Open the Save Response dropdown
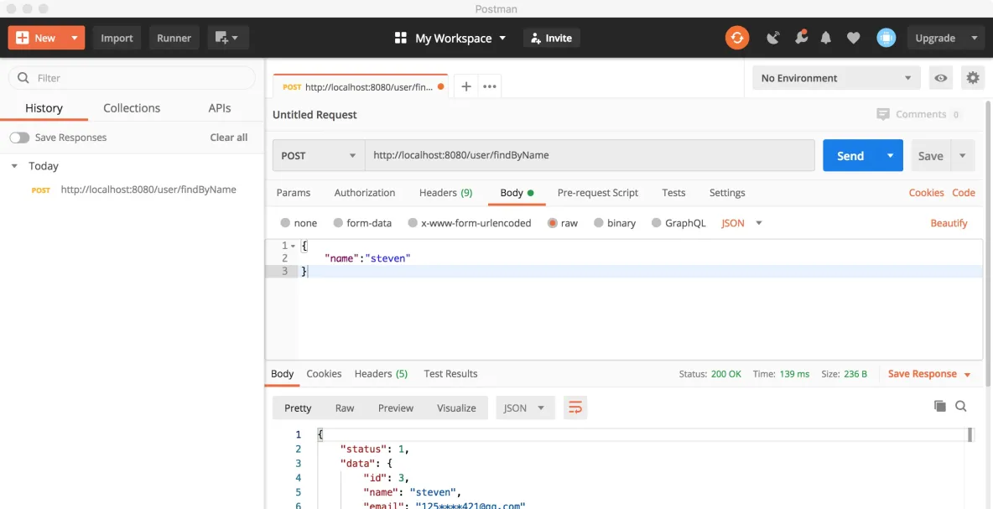The image size is (993, 509). click(929, 374)
